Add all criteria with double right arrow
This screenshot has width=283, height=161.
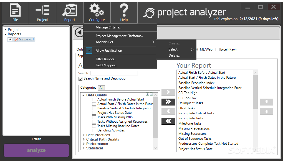tap(168, 102)
